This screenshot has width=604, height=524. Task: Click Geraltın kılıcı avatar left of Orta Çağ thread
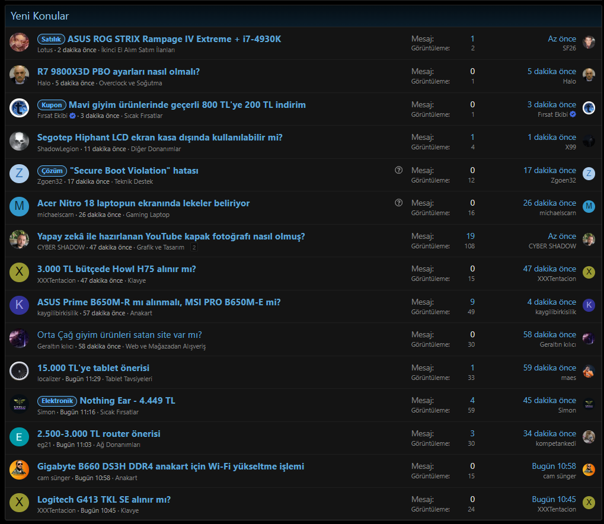[19, 338]
